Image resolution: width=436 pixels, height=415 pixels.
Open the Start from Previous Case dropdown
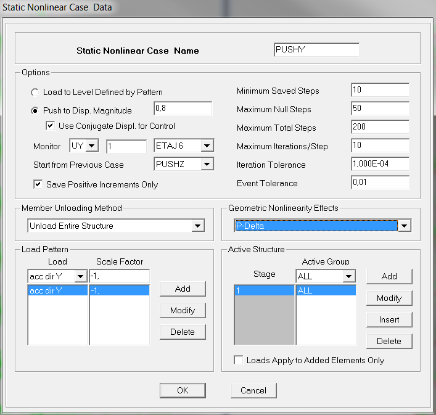pos(207,164)
